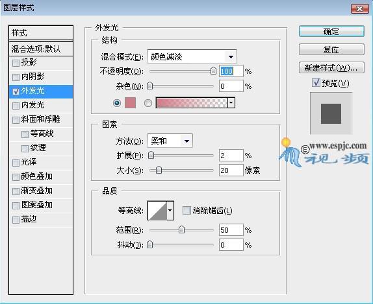Click the 新建样式 new style button
The height and width of the screenshot is (304, 373).
331,68
